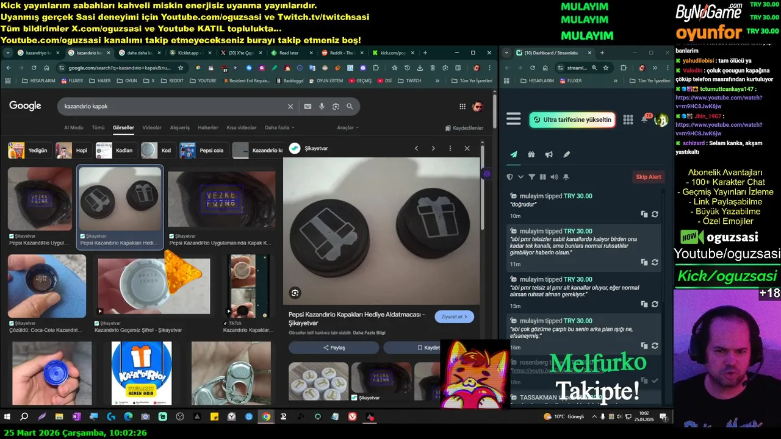Switch to Videolar search tab
Viewport: 781px width, 439px height.
pyautogui.click(x=152, y=127)
